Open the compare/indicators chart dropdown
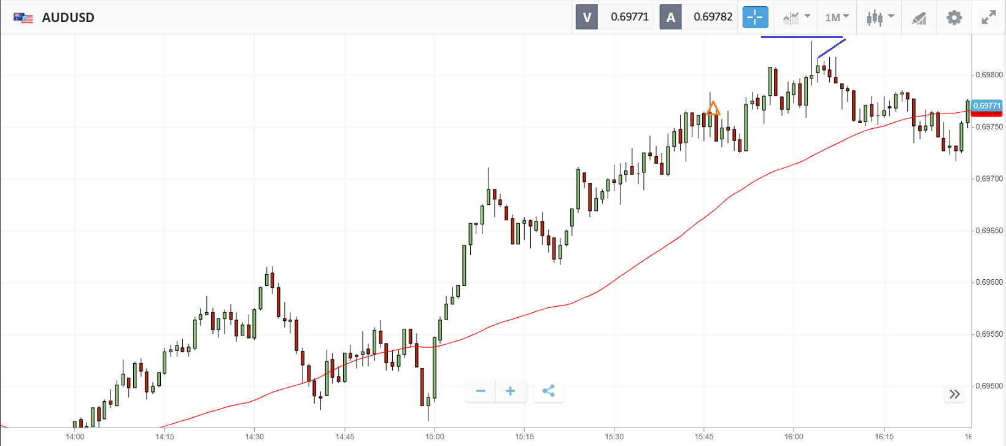The height and width of the screenshot is (446, 1006). [x=796, y=17]
